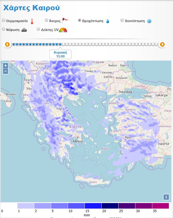173x218 pixels.
Task: Open the map attribution info button
Action: (166, 197)
